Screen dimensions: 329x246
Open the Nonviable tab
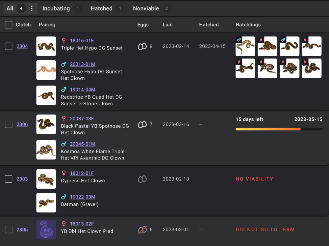tap(146, 9)
